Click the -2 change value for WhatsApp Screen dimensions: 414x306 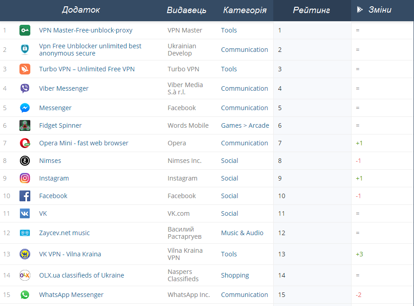tap(358, 295)
